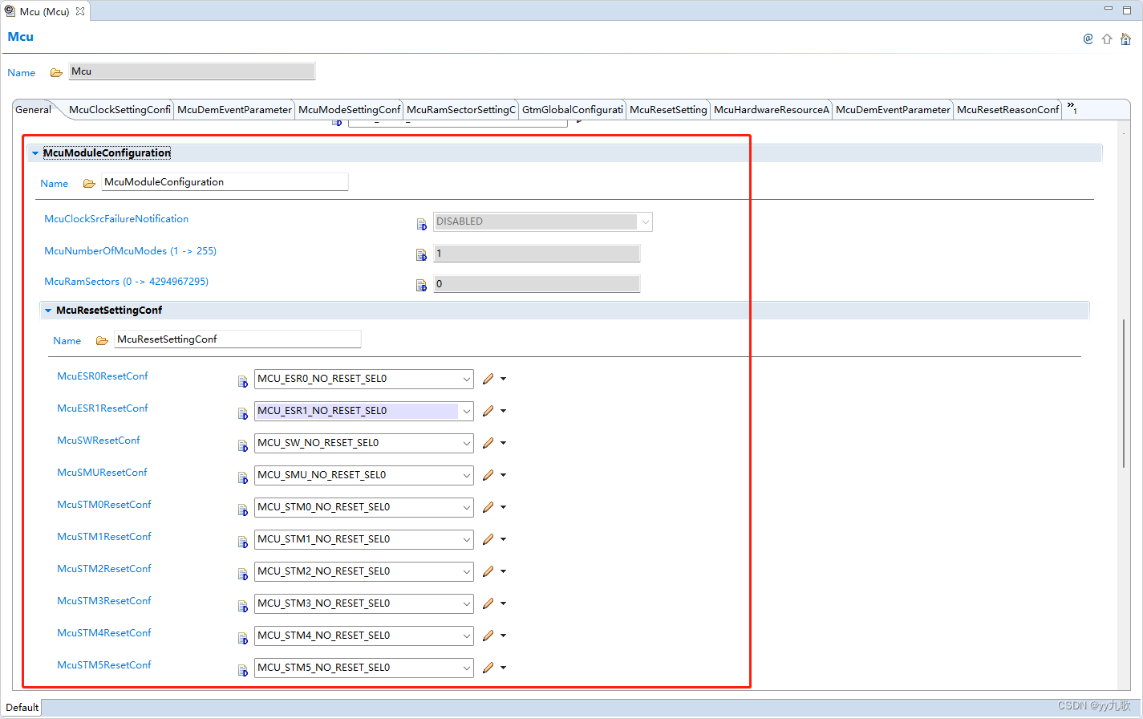The height and width of the screenshot is (719, 1143).
Task: Switch to the first McuDemEventParameter tab
Action: click(x=234, y=110)
